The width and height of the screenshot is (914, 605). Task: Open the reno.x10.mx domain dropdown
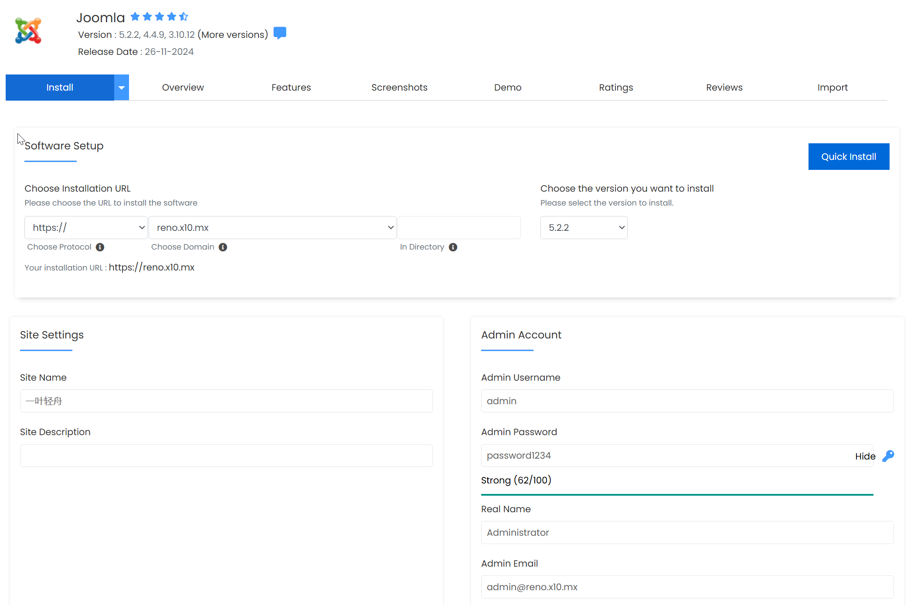pos(272,228)
